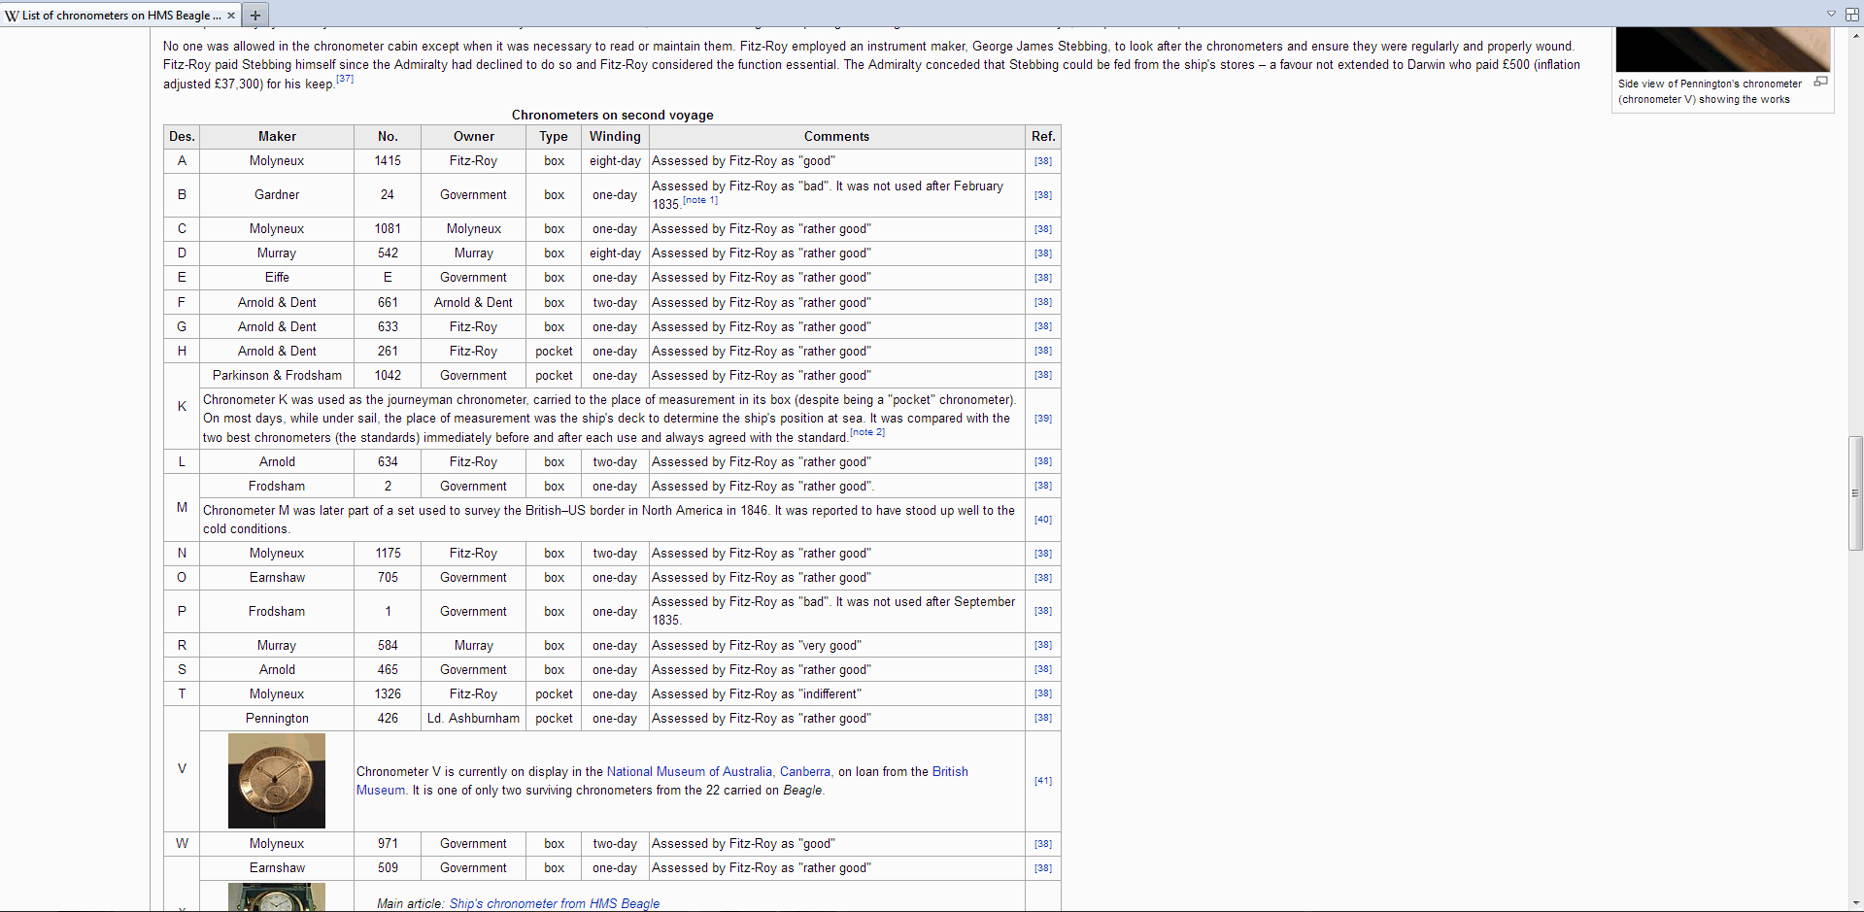Click the Owner column header
The height and width of the screenshot is (912, 1864).
click(474, 137)
